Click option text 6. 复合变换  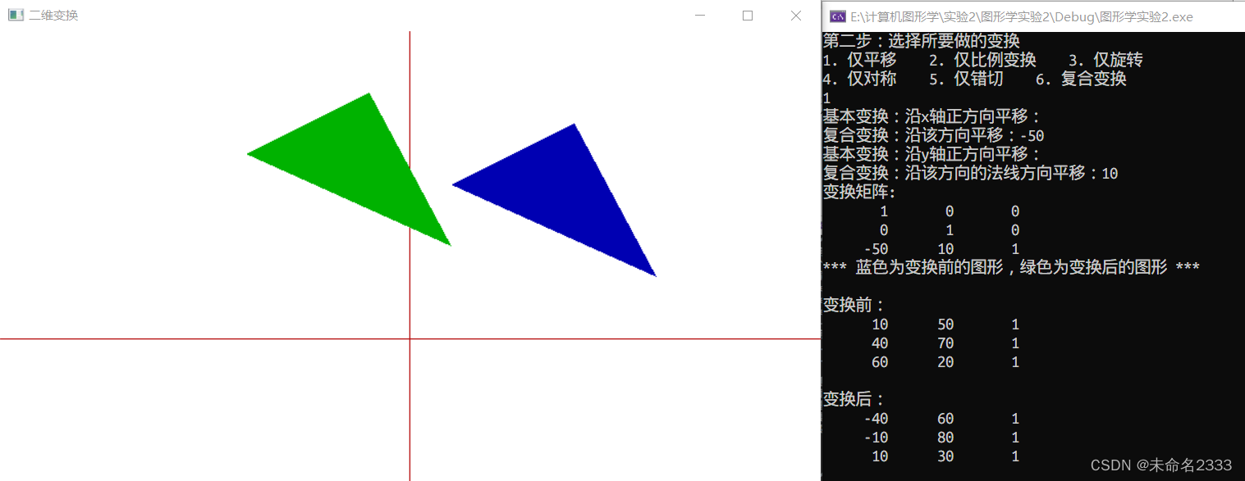pyautogui.click(x=1081, y=79)
